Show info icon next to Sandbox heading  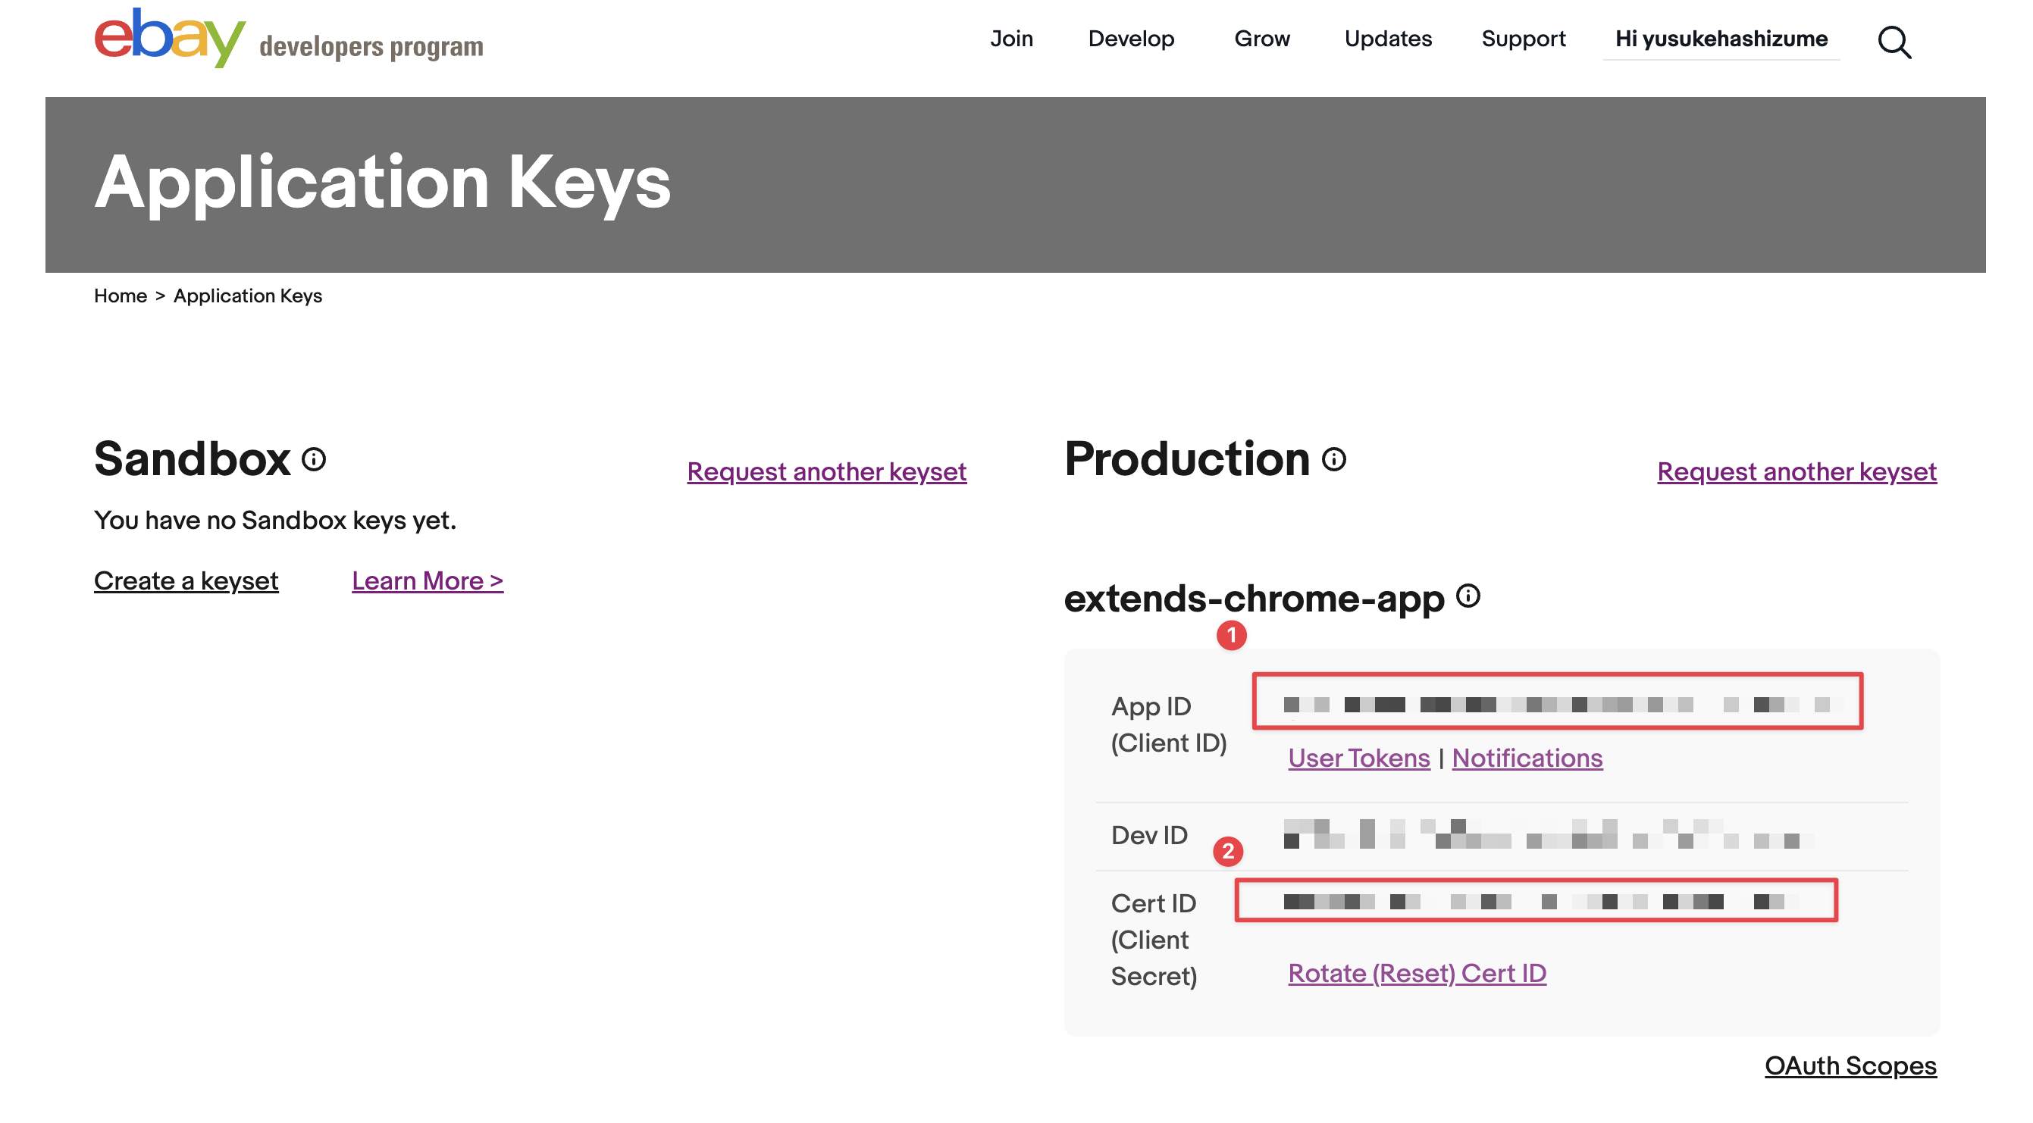click(314, 459)
